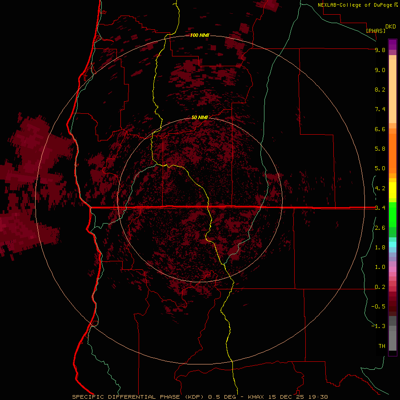
Task: Click the 6.6 scale value
Action: [380, 129]
